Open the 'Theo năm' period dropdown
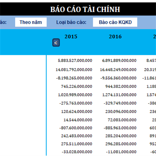The height and width of the screenshot is (156, 156). pyautogui.click(x=31, y=22)
